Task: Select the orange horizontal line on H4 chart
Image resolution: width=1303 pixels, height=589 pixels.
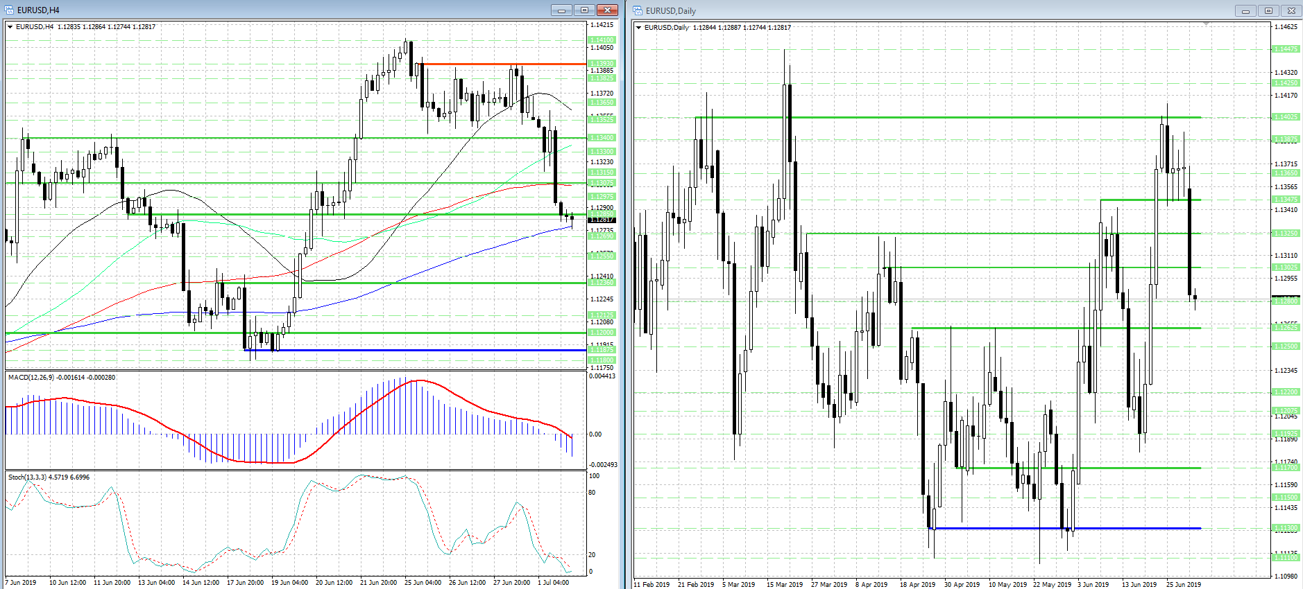Action: click(503, 64)
